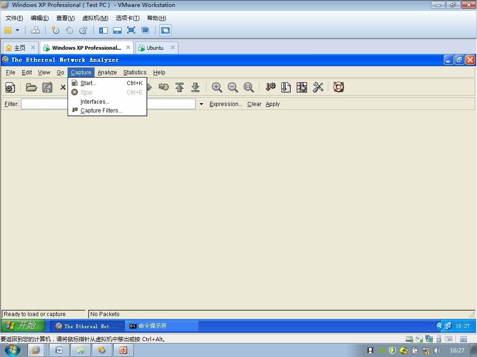
Task: Enter VMware full screen mode icon
Action: (131, 30)
